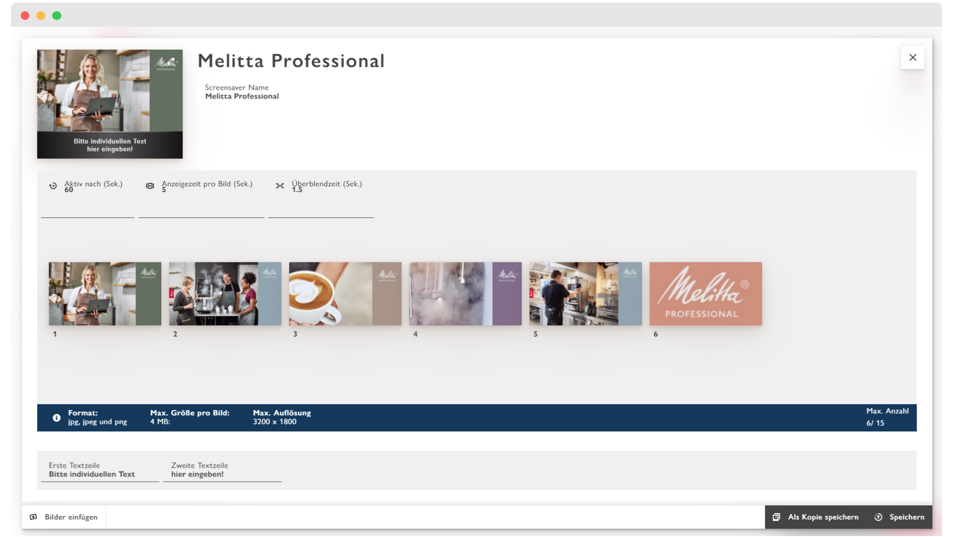Click the crossfade icon beside Überblendzeit
The image size is (955, 537).
(x=280, y=186)
